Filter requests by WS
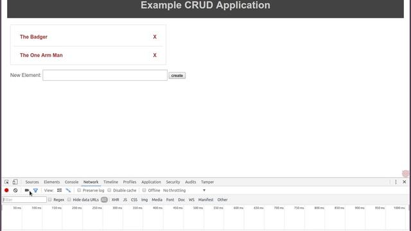The width and height of the screenshot is (411, 231). pyautogui.click(x=191, y=200)
